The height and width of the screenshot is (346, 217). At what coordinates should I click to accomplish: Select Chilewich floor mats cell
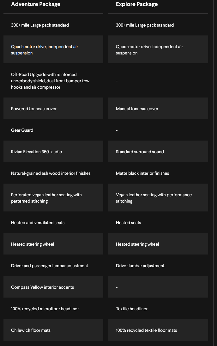[x=53, y=330]
